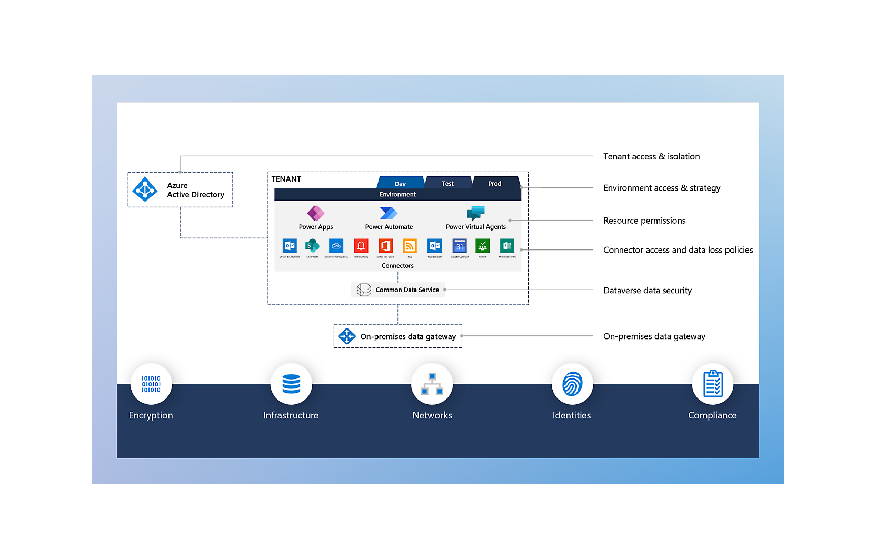Click the Infrastructure database icon
The width and height of the screenshot is (876, 559).
[291, 384]
